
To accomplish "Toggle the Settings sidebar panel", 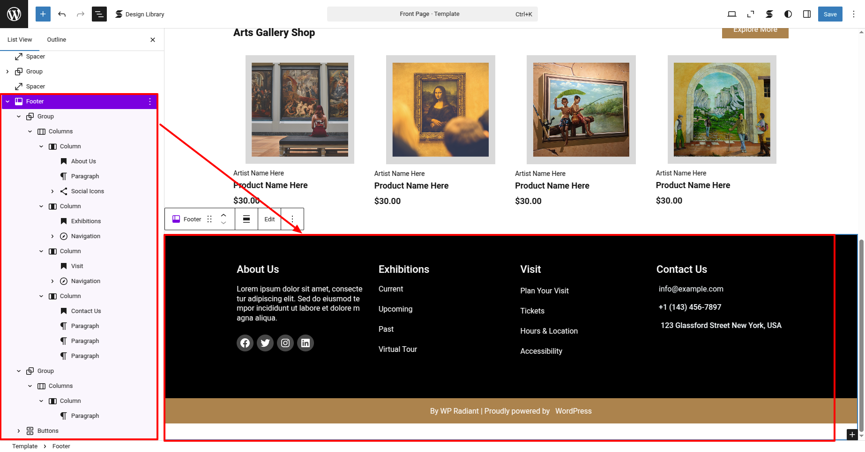I will 807,14.
